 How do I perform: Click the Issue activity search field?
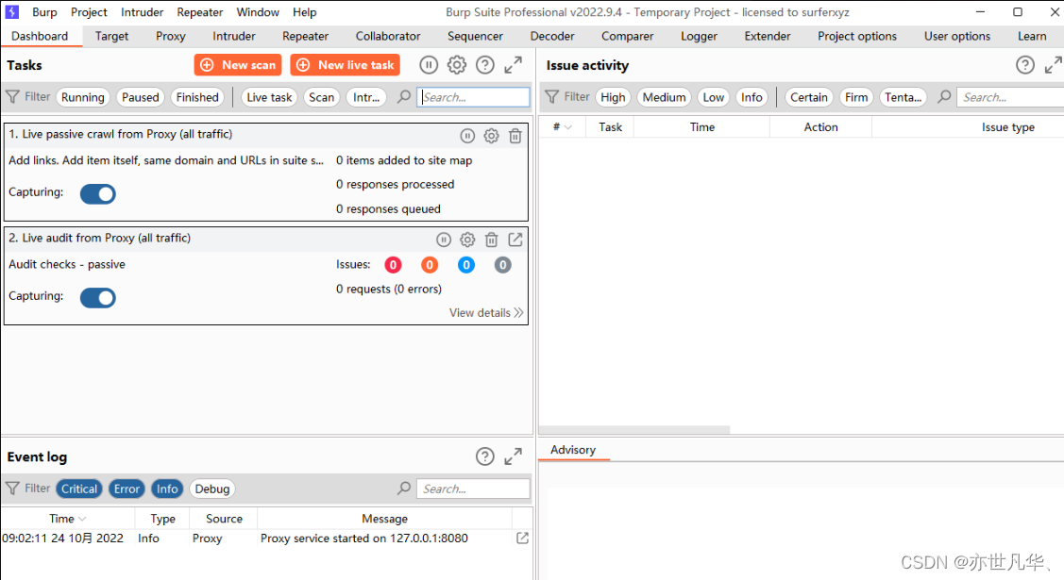1010,97
